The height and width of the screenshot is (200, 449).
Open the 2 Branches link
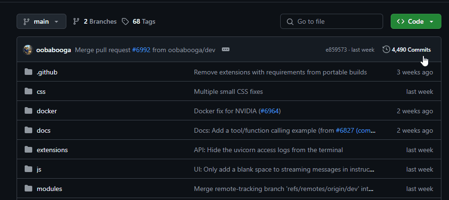pos(100,21)
